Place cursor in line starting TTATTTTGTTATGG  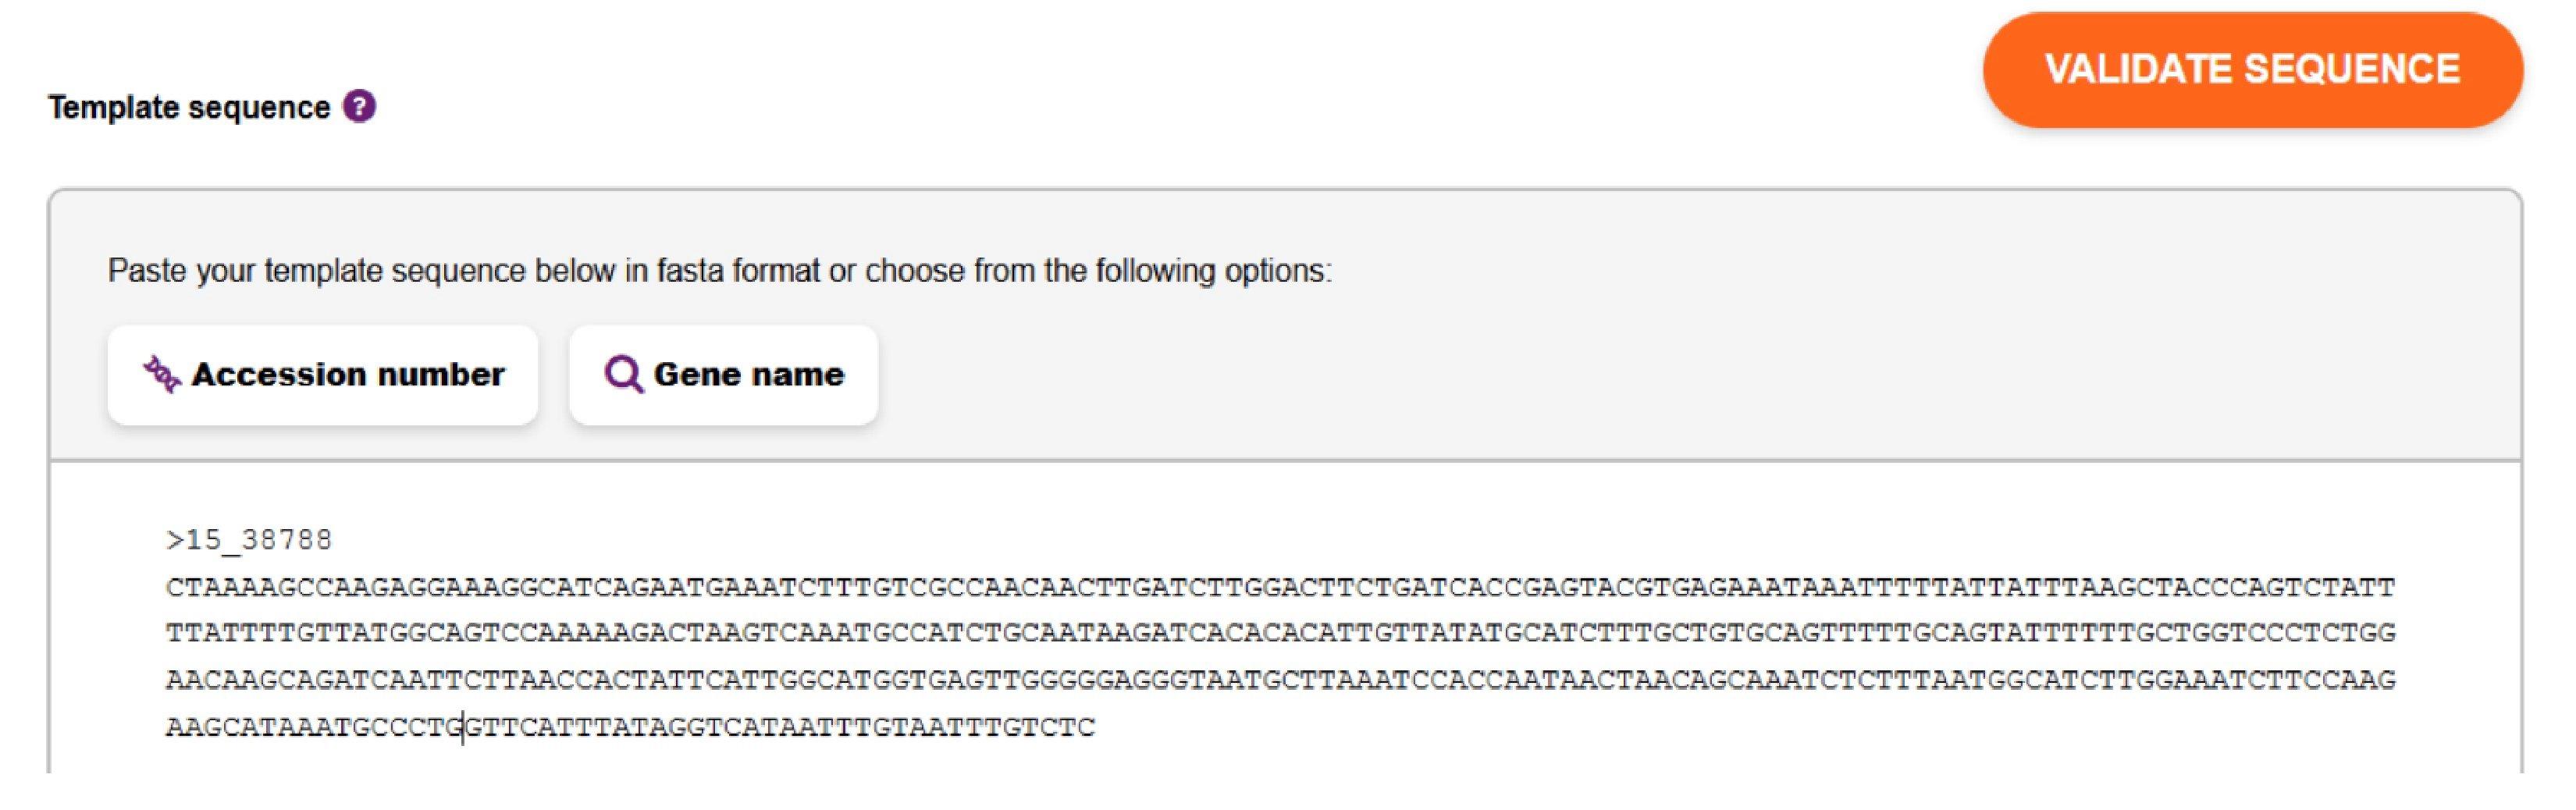[x=1280, y=633]
